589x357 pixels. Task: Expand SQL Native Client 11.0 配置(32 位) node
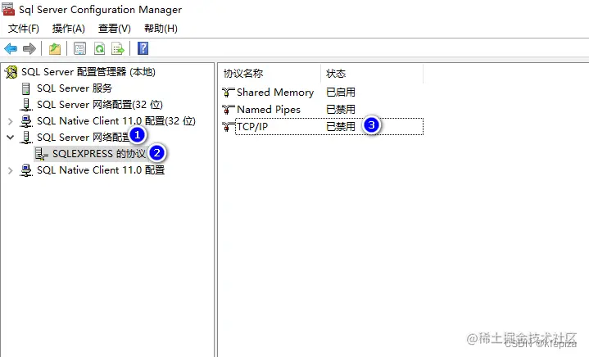(x=10, y=121)
